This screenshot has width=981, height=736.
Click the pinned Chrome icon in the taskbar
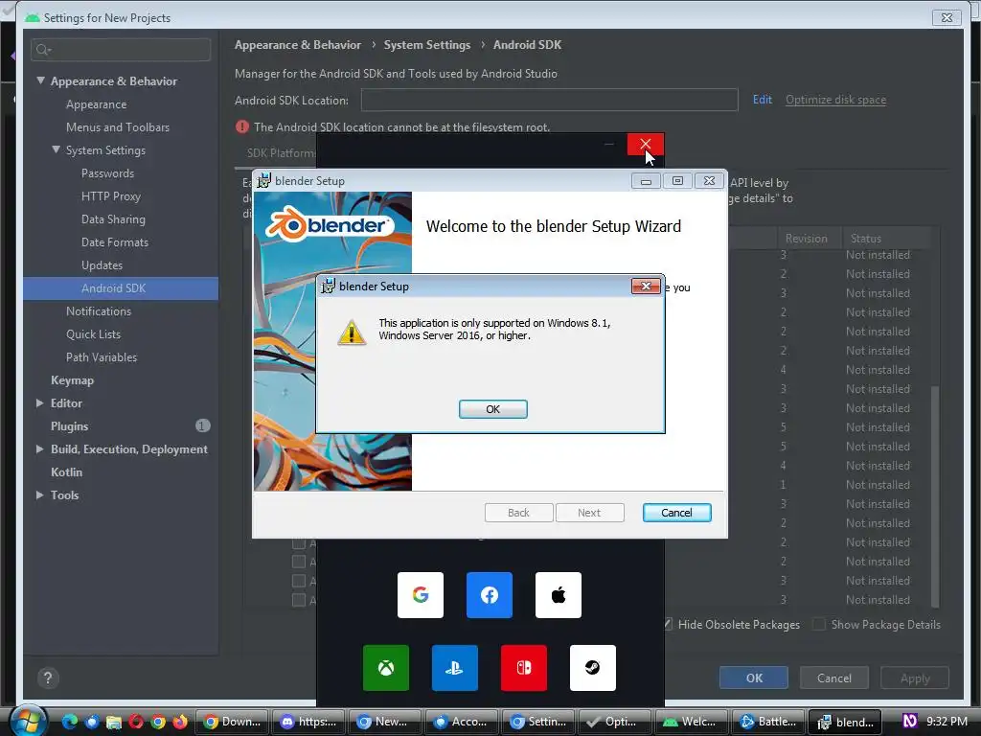(x=158, y=722)
